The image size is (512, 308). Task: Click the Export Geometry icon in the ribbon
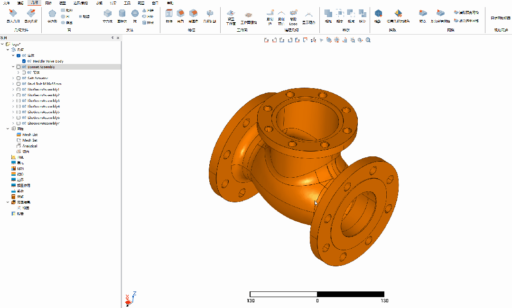(31, 13)
